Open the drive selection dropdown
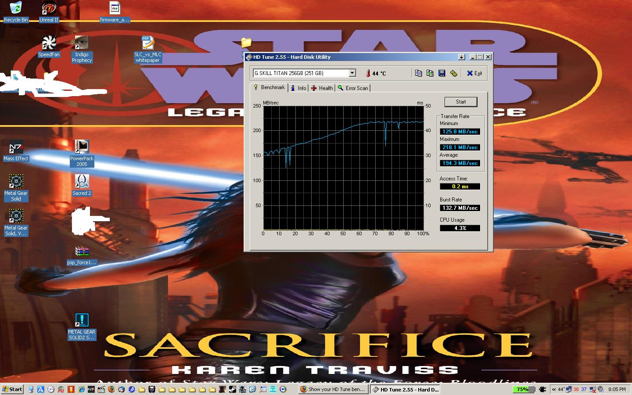632x395 pixels. pos(352,73)
